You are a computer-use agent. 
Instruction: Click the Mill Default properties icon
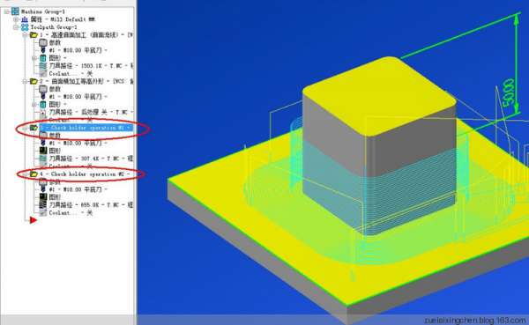tap(25, 19)
